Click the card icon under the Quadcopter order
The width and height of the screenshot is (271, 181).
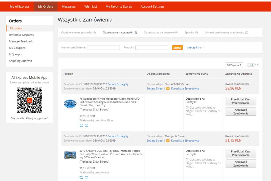pos(87,125)
